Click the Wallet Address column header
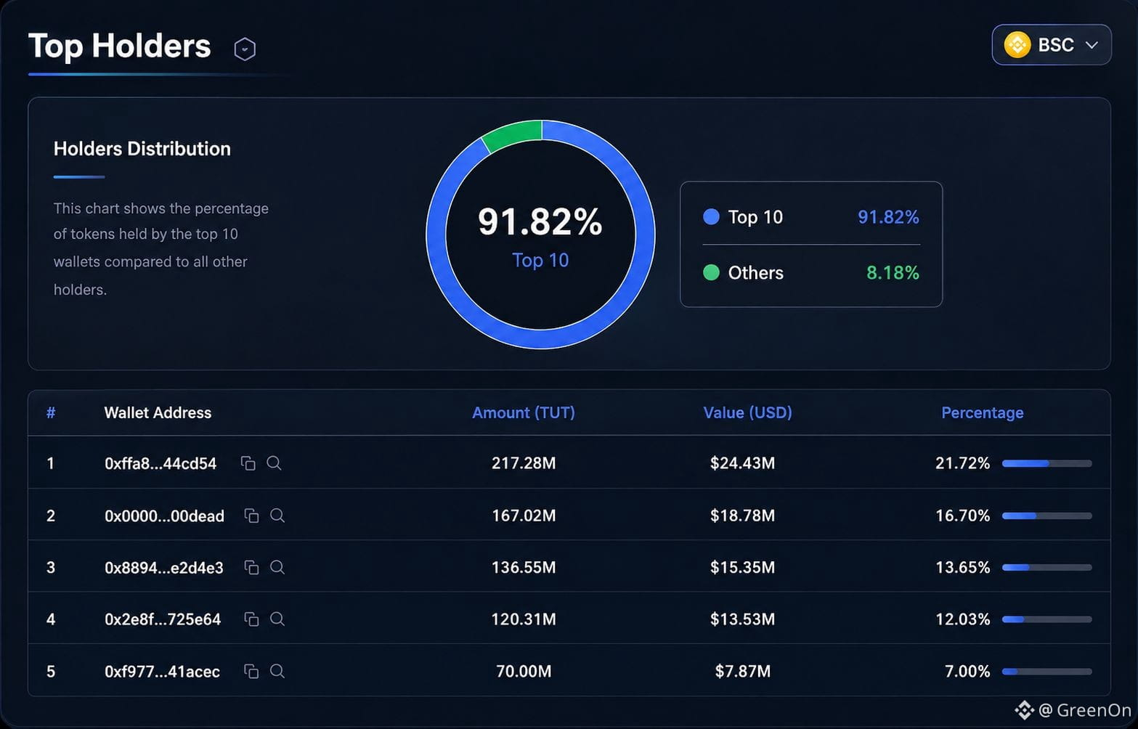Screen dimensions: 1138x729 coord(158,412)
